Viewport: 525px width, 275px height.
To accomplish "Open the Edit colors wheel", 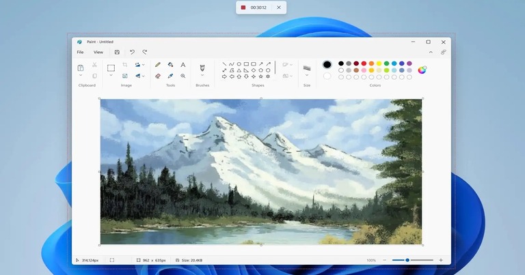I will pos(422,70).
